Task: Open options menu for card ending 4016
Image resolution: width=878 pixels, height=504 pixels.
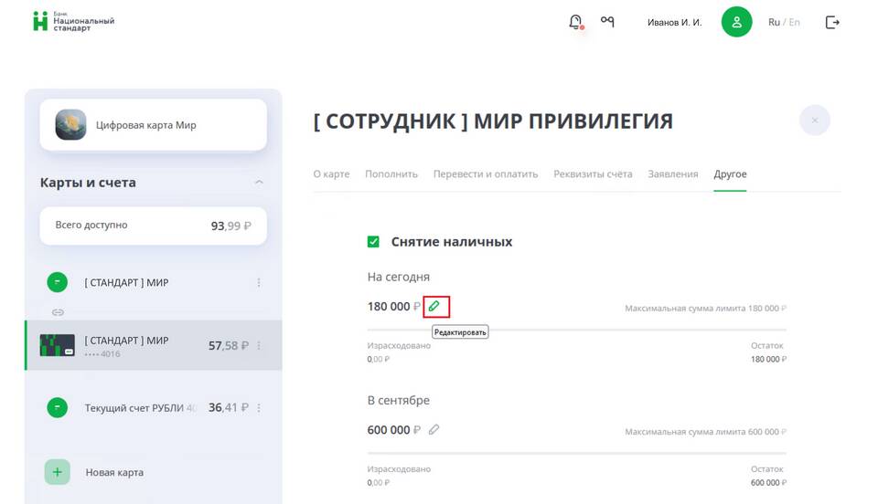Action: pos(259,346)
